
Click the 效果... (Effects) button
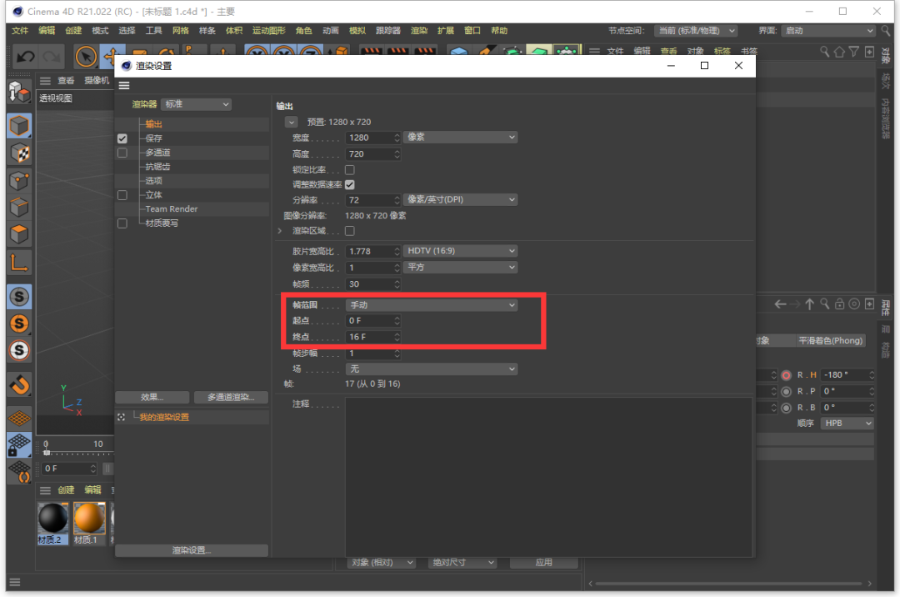pos(152,397)
